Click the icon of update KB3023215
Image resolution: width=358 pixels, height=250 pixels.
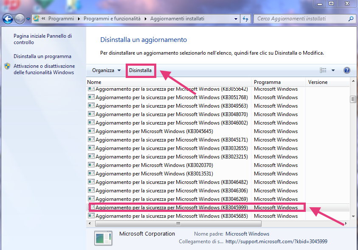pyautogui.click(x=91, y=156)
